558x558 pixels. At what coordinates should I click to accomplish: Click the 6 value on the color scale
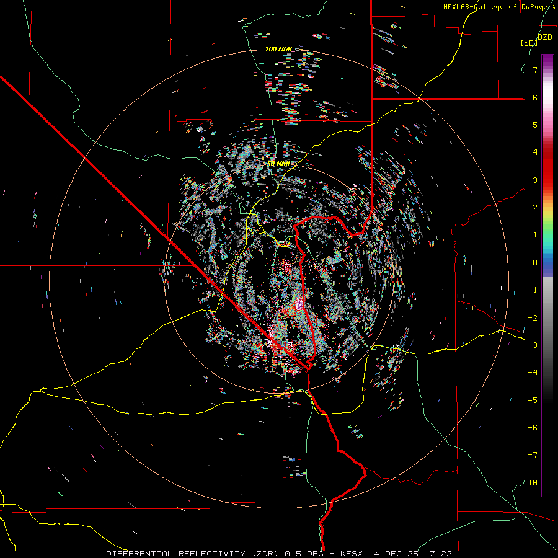pos(535,97)
